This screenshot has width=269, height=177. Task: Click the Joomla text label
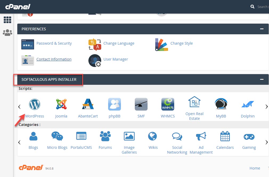point(61,116)
